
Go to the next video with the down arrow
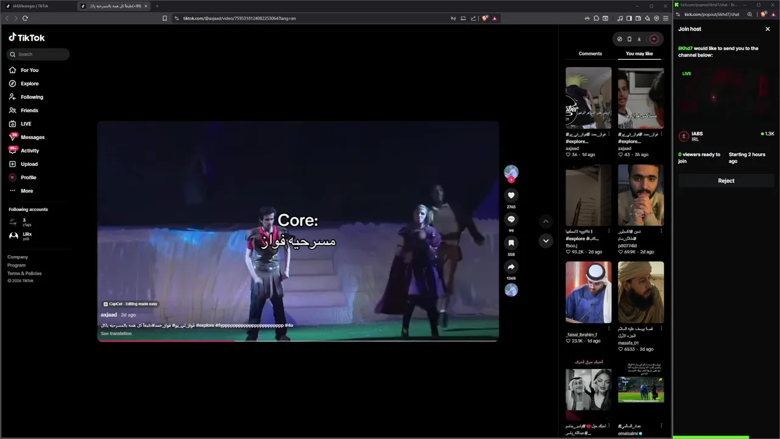pos(546,241)
